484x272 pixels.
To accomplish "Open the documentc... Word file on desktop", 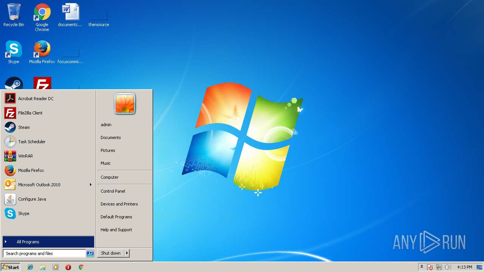I will [x=70, y=15].
